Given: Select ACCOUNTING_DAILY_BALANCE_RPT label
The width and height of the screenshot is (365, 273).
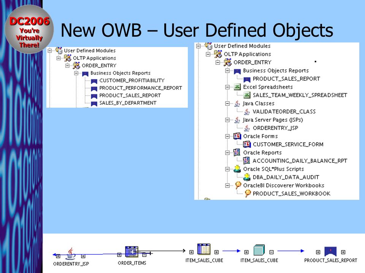Looking at the screenshot, I should coord(300,161).
